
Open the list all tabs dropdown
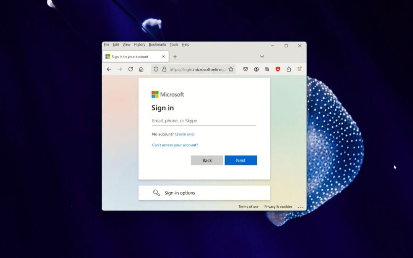(x=262, y=56)
